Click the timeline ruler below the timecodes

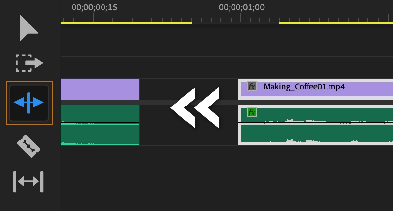click(164, 16)
